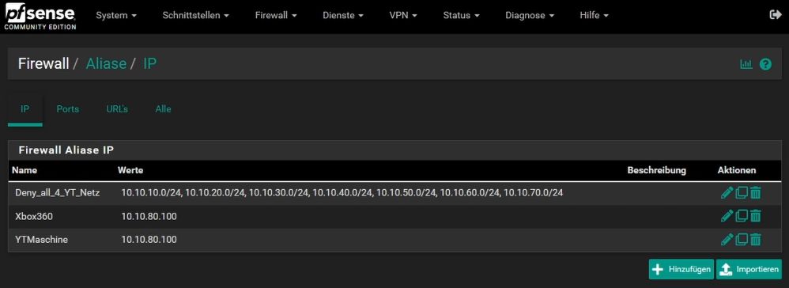The image size is (789, 288).
Task: Open the Diagnose dropdown menu
Action: tap(530, 16)
